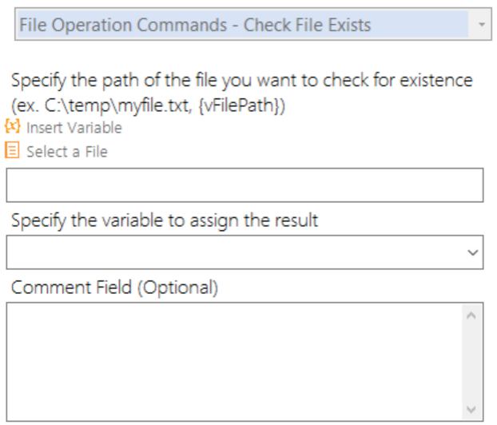This screenshot has height=425, width=497.
Task: Click the Insert Variable curly-brace icon
Action: point(13,126)
